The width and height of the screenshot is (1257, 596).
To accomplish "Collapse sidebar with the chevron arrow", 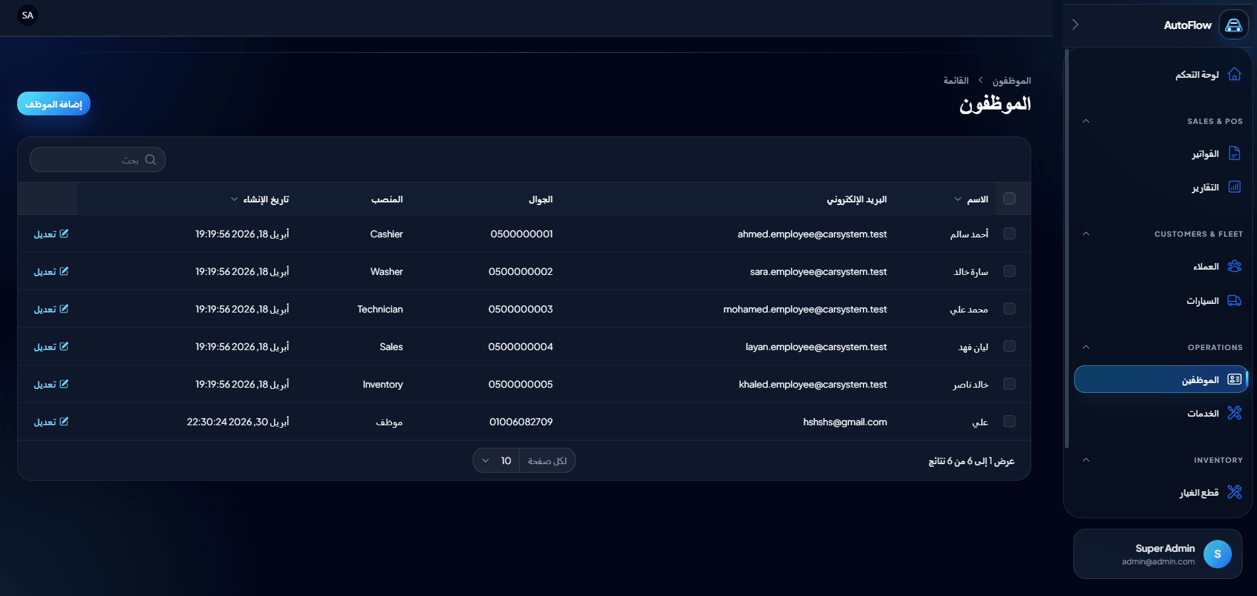I will [x=1075, y=24].
